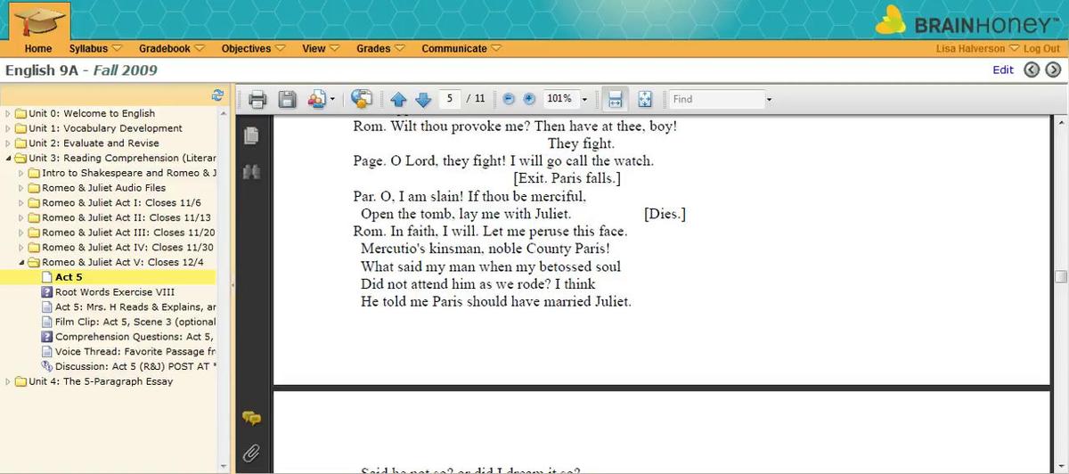Open the zoom percentage dropdown
1069x474 pixels.
click(584, 99)
